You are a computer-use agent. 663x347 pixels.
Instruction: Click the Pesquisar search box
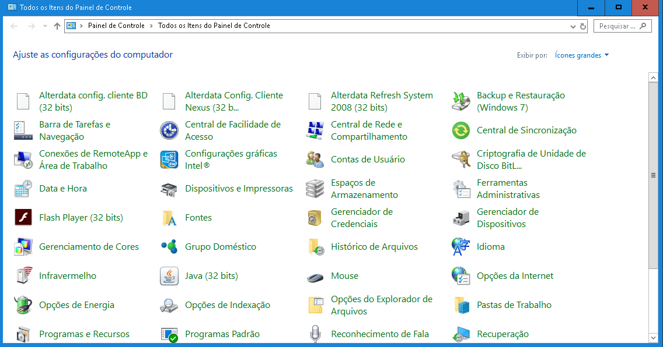coord(617,26)
